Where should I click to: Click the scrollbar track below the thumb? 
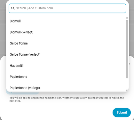tap(127, 84)
